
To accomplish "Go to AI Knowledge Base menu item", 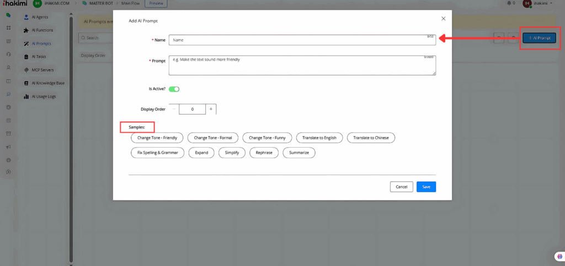I will (x=48, y=83).
